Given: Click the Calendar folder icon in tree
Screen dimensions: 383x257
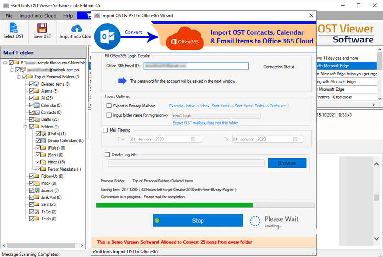Looking at the screenshot, I should tap(37, 106).
